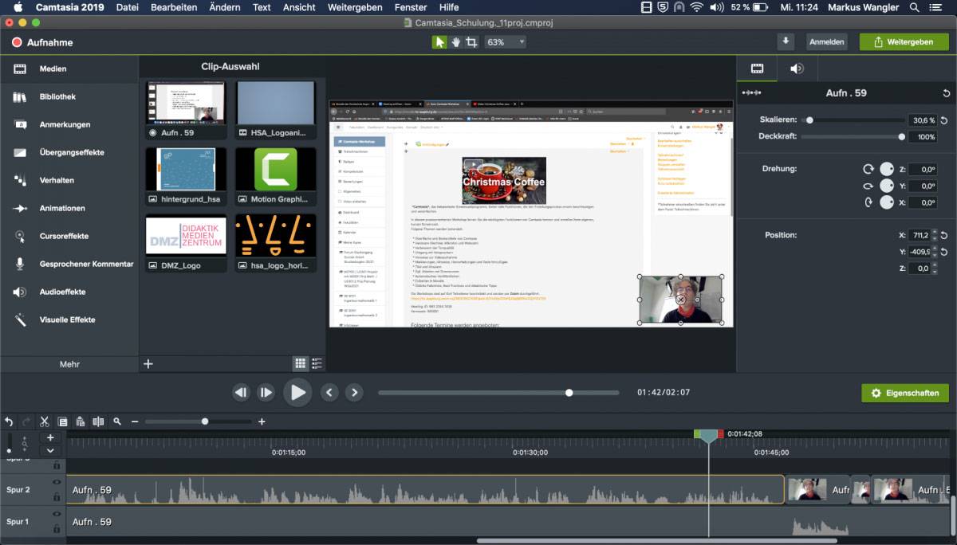Image resolution: width=957 pixels, height=545 pixels.
Task: Click the green Weitergeben button
Action: click(904, 41)
